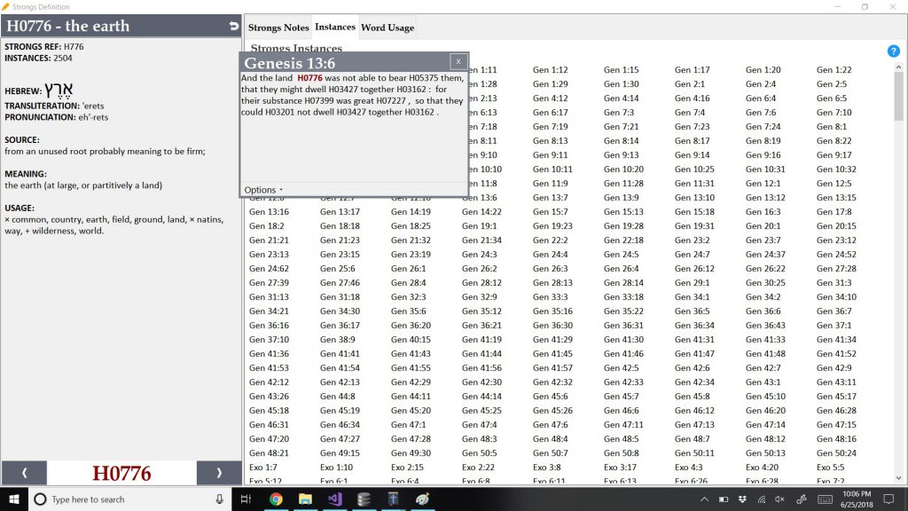
Task: Switch to the Strongs Notes tab
Action: 278,28
